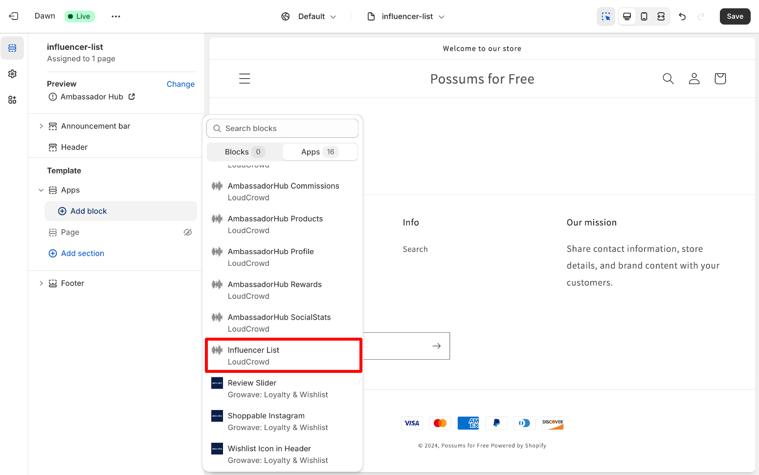The width and height of the screenshot is (759, 475).
Task: Switch to desktop preview view
Action: [x=627, y=17]
